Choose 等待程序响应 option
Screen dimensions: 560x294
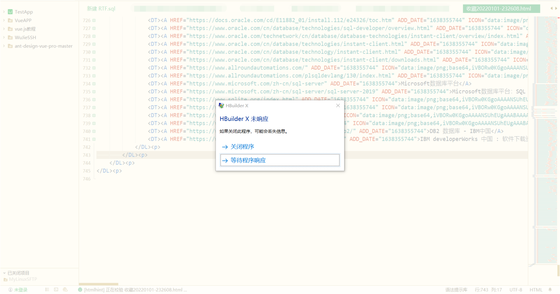pos(248,160)
